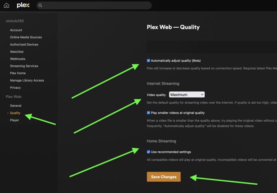Navigate to Plex Home settings
Image resolution: width=277 pixels, height=193 pixels.
pos(18,73)
